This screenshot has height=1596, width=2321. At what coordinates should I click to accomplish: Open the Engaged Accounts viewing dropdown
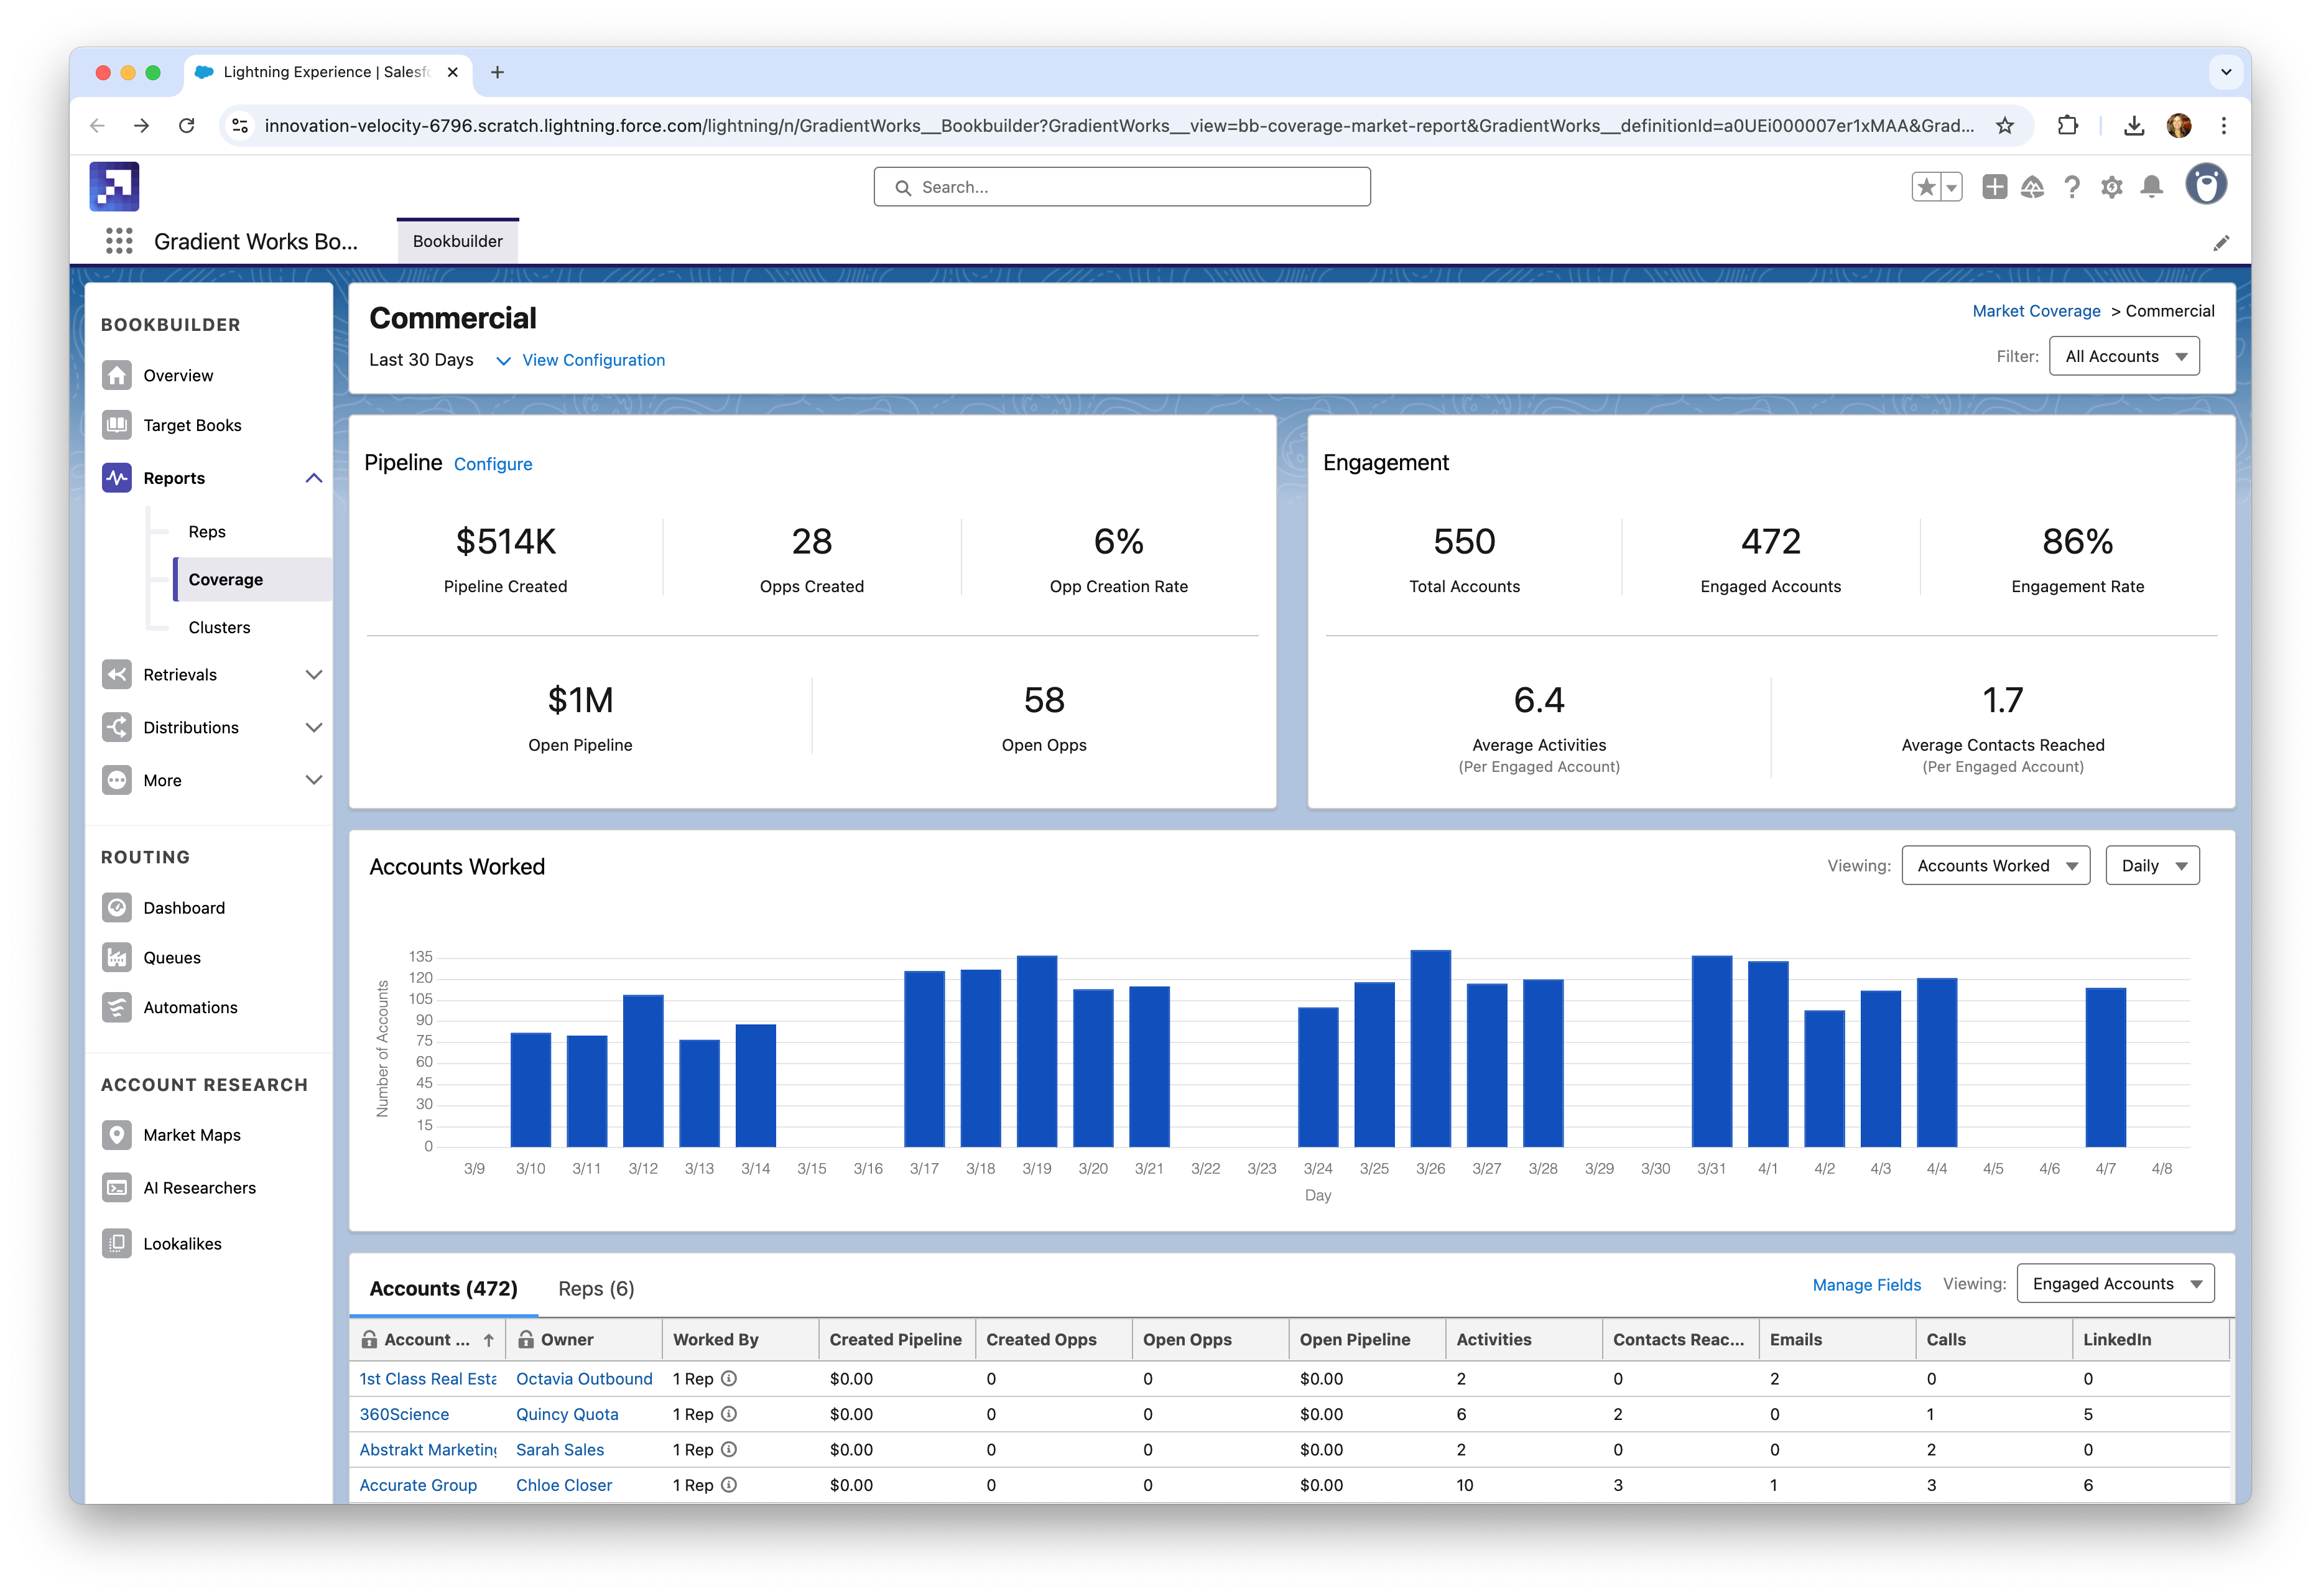[x=2115, y=1284]
